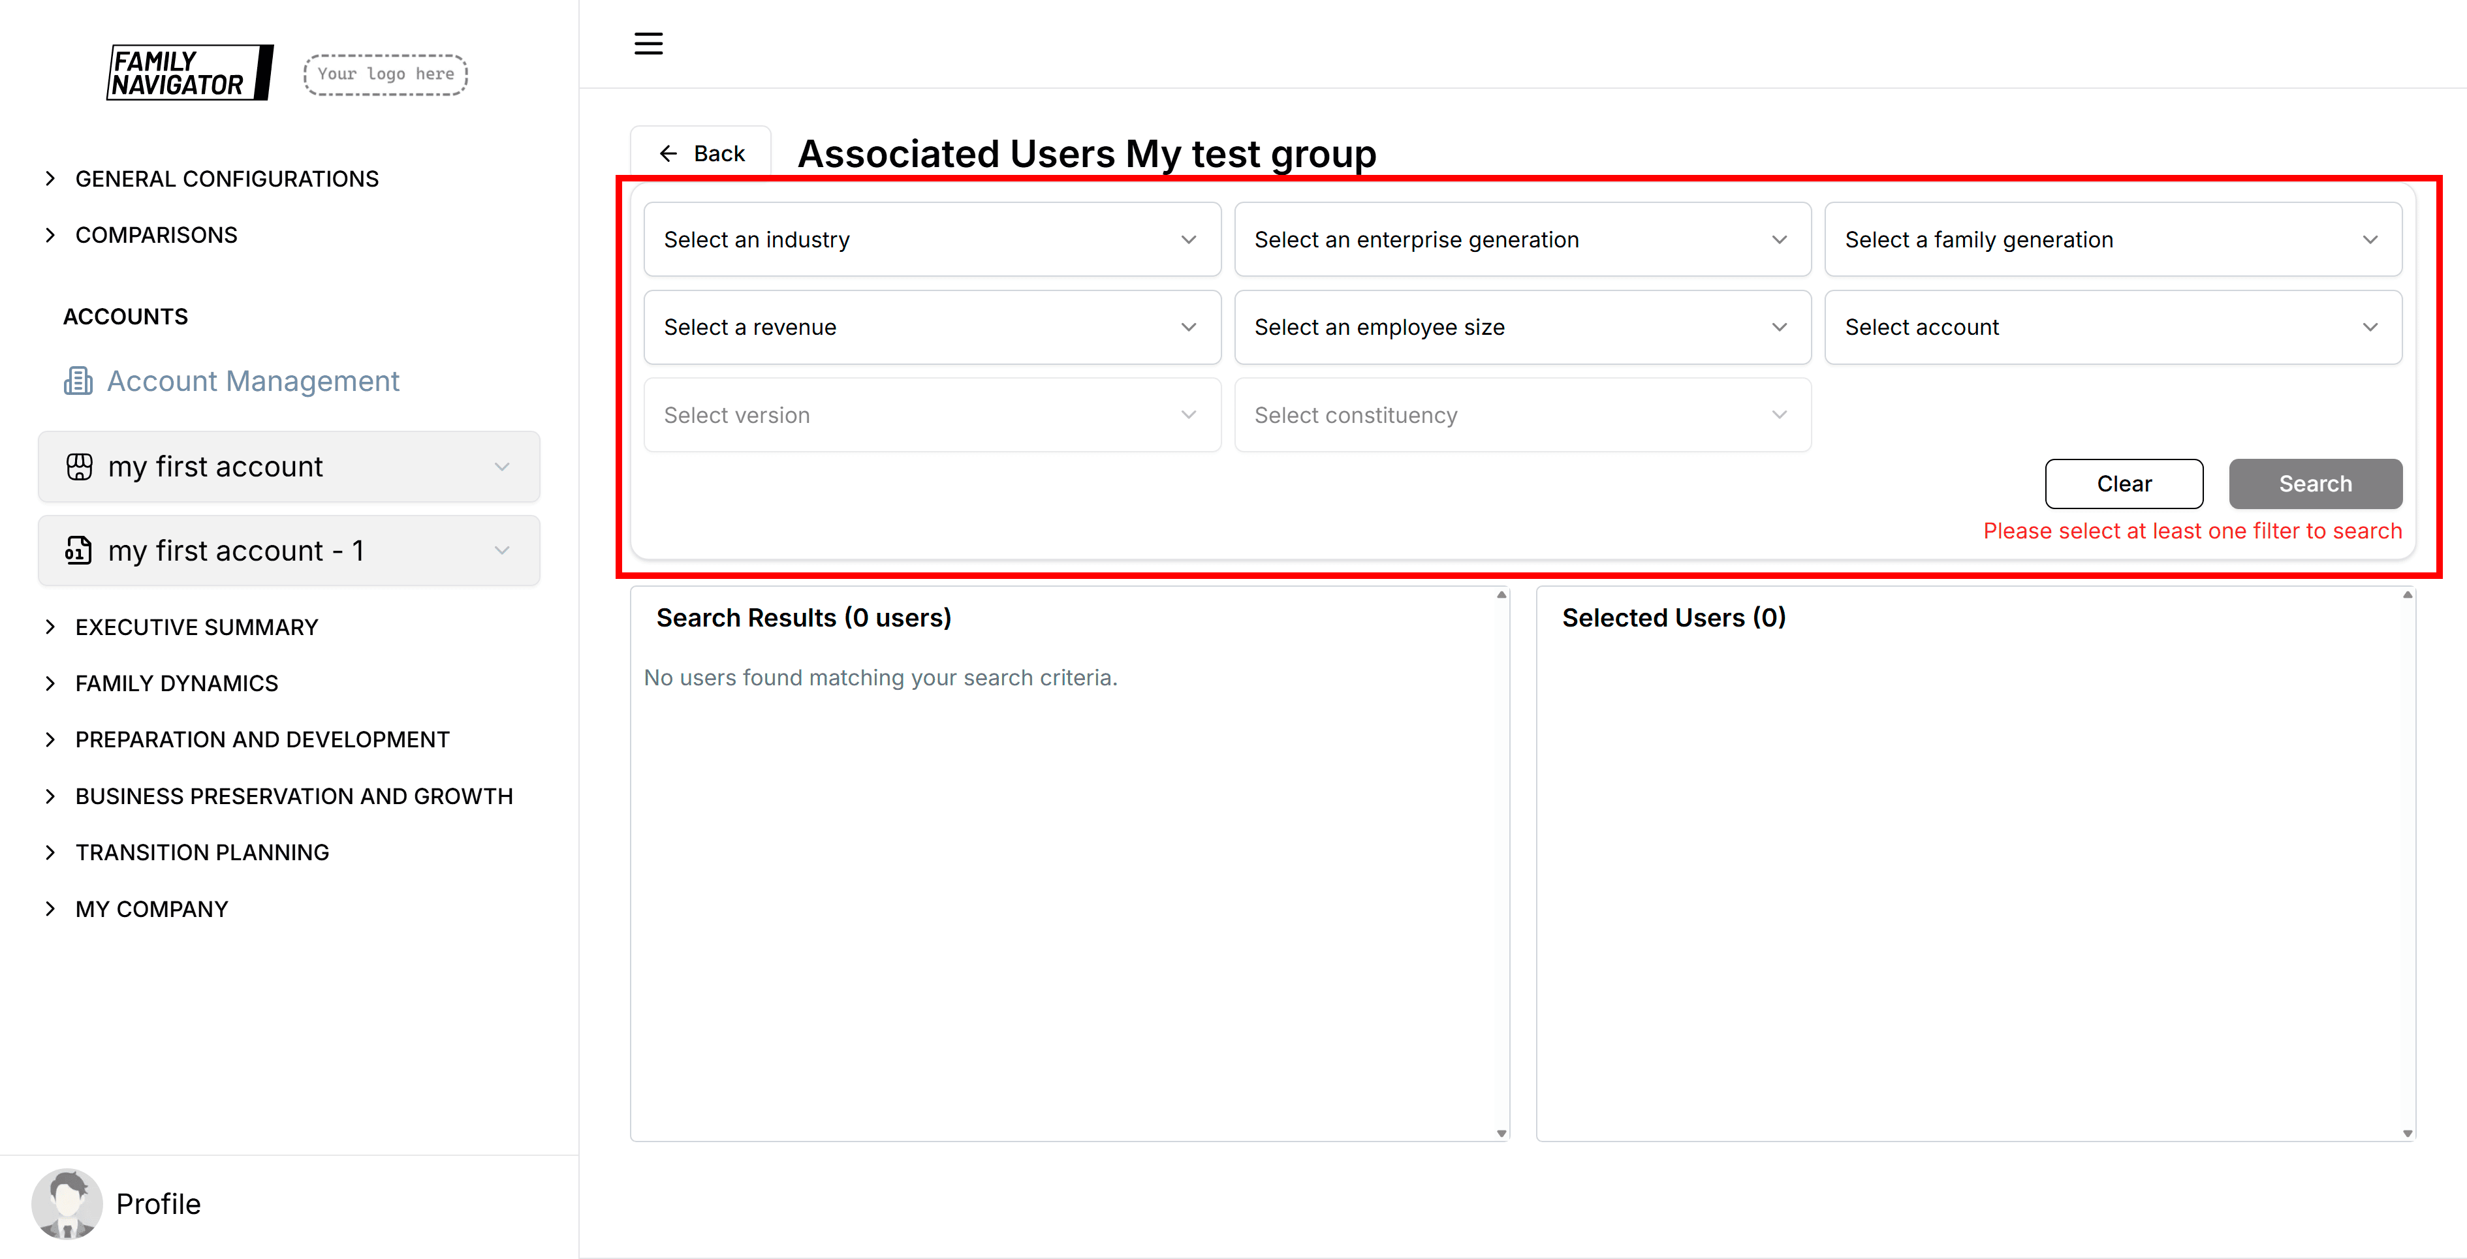The height and width of the screenshot is (1259, 2467).
Task: Click the back arrow icon
Action: pyautogui.click(x=669, y=152)
